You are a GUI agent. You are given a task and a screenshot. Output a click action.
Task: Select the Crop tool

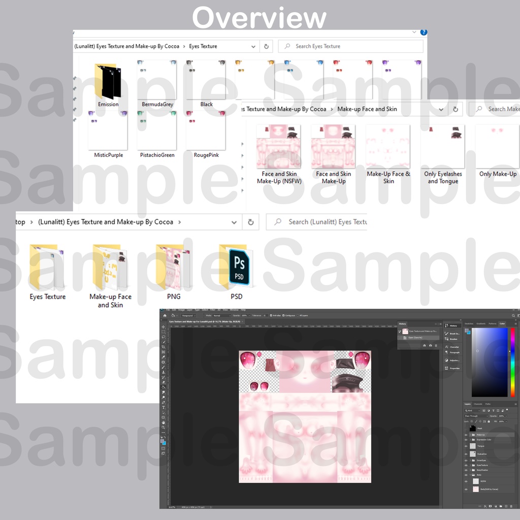pyautogui.click(x=163, y=347)
